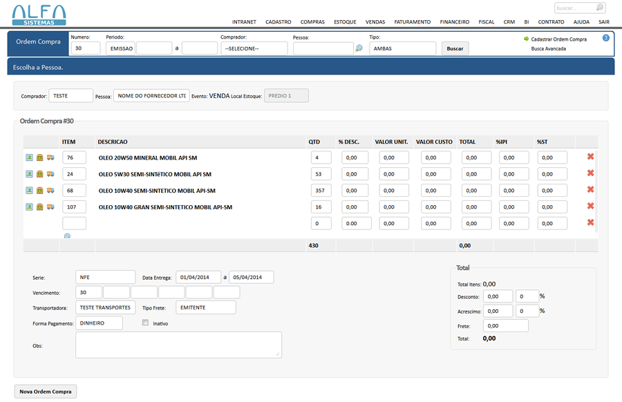Click truck icon in item 68 row
Image resolution: width=622 pixels, height=402 pixels.
[x=50, y=191]
